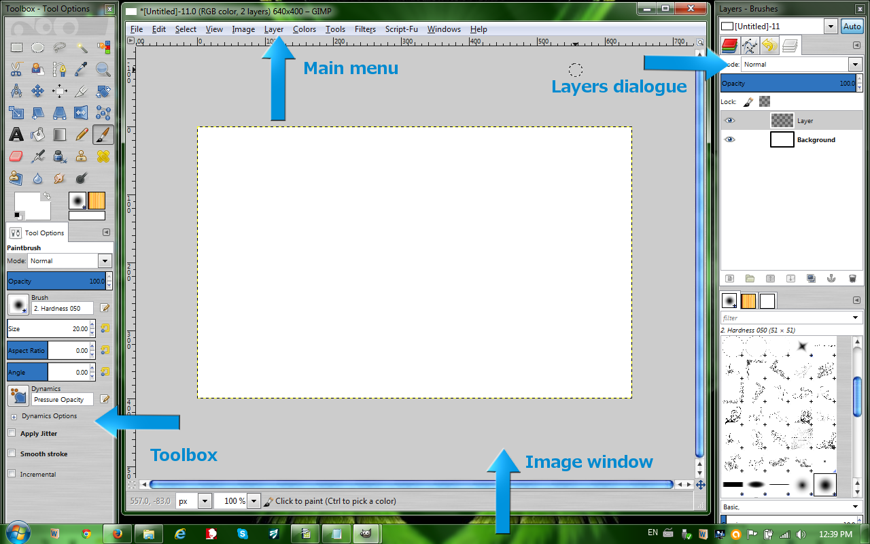This screenshot has height=544, width=870.
Task: Enable the Incremental paint option
Action: (x=12, y=474)
